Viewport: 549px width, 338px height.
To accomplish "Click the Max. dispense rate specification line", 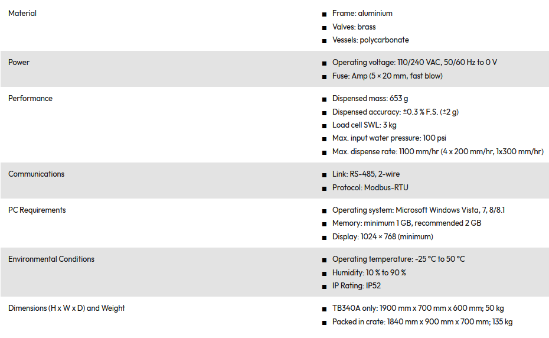I will pos(437,152).
